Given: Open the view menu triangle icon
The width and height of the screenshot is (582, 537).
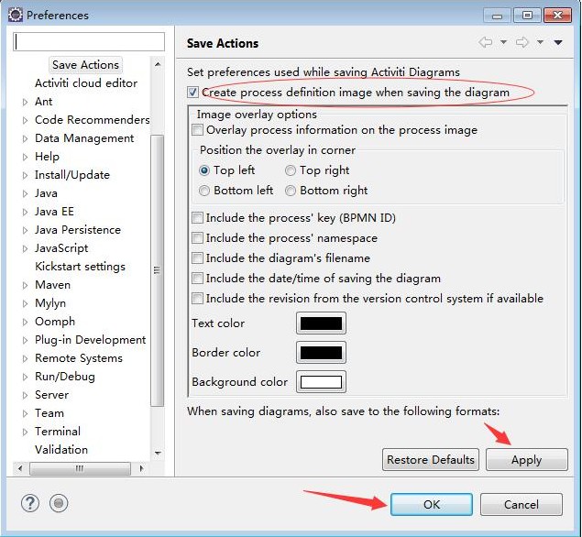Looking at the screenshot, I should [558, 42].
